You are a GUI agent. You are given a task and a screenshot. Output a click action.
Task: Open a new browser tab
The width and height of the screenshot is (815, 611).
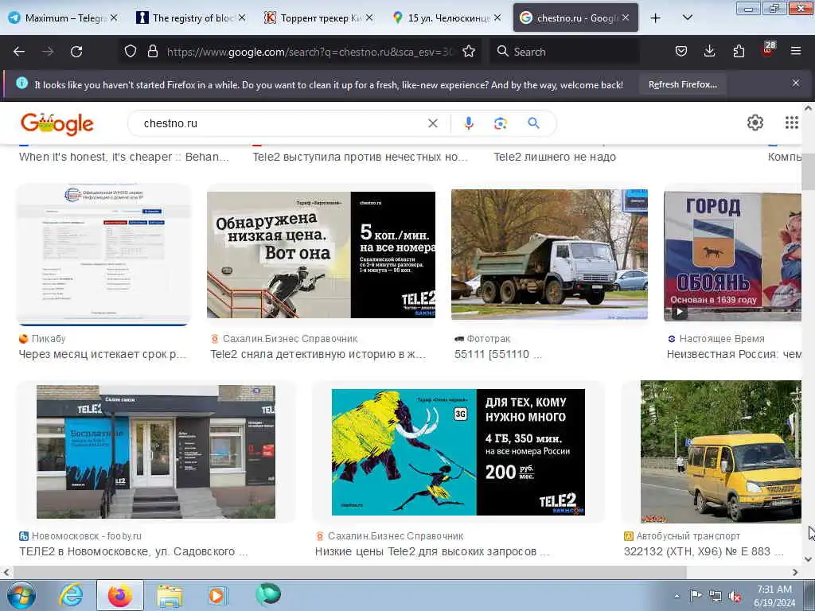point(656,18)
